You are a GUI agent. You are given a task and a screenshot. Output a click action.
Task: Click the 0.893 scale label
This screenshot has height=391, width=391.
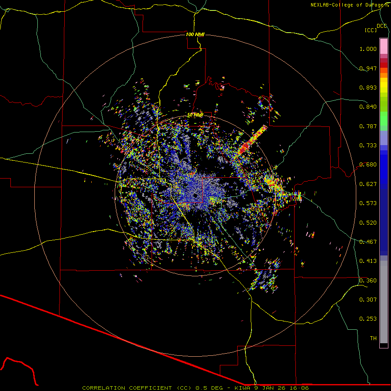coord(368,87)
